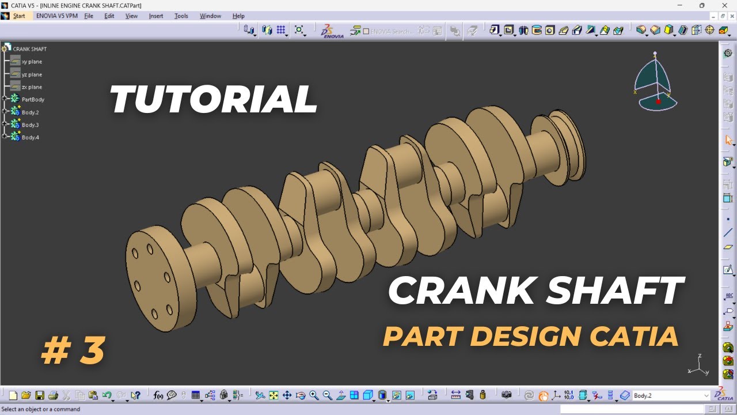Viewport: 737px width, 415px height.
Task: Activate the What's This help cursor icon
Action: pyautogui.click(x=135, y=395)
